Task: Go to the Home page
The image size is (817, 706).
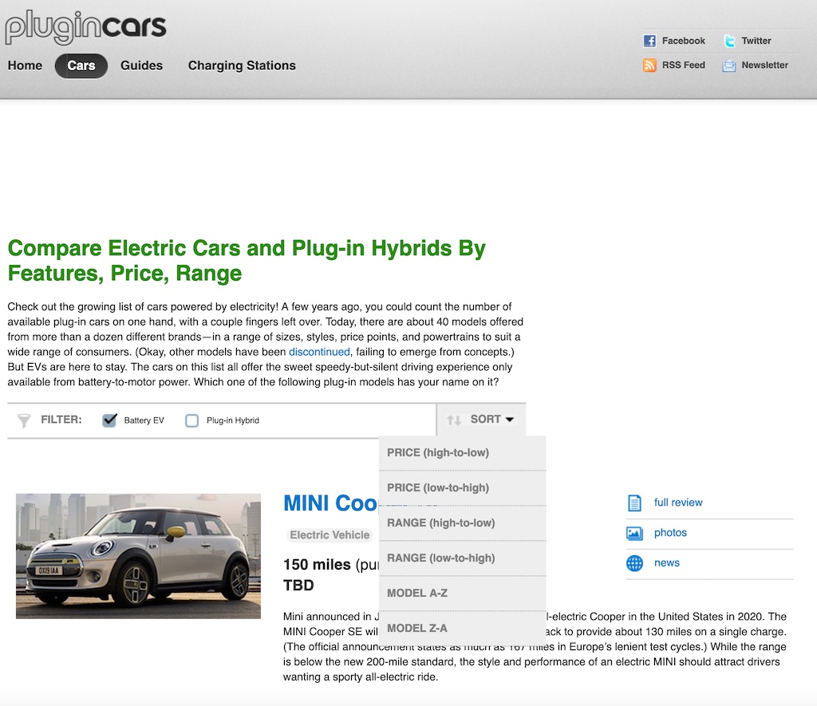Action: point(25,65)
